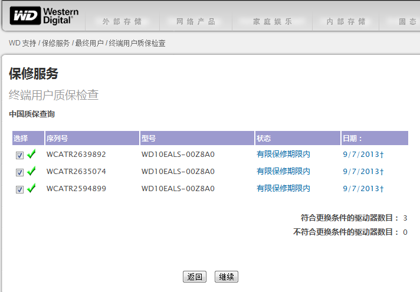Click the 日期 column header
The image size is (420, 292).
[375, 138]
